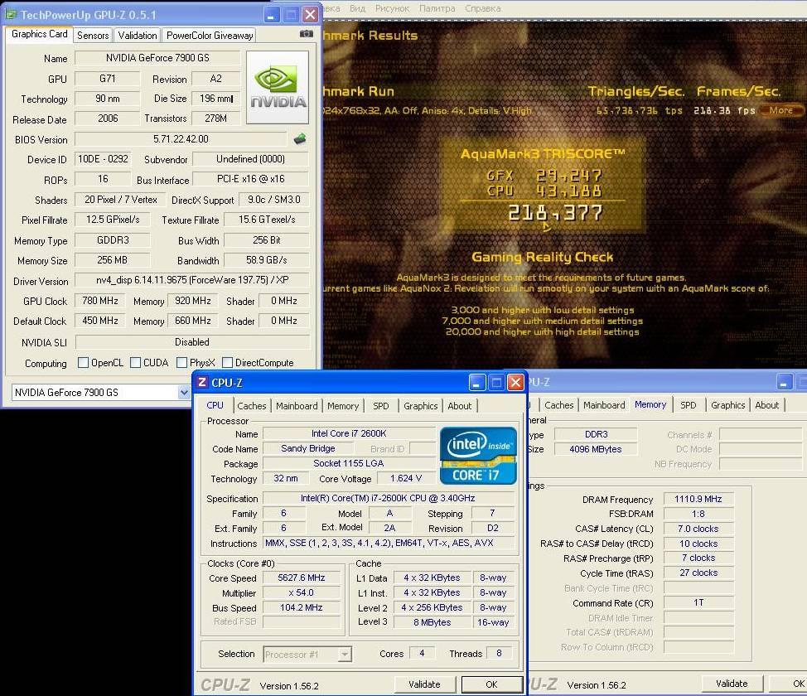This screenshot has width=807, height=696.
Task: Minimize the background CPU-Z Memory window
Action: coord(785,382)
